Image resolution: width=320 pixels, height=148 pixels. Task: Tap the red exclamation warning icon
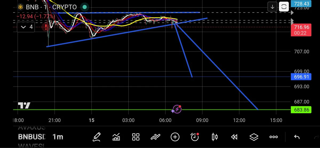click(x=46, y=27)
